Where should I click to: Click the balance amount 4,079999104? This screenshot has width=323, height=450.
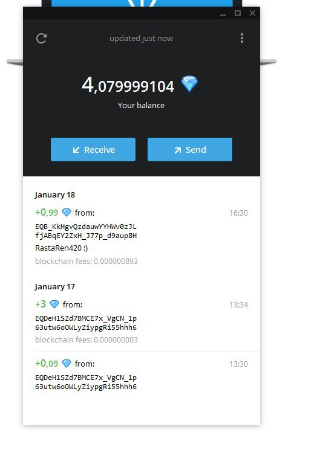128,85
